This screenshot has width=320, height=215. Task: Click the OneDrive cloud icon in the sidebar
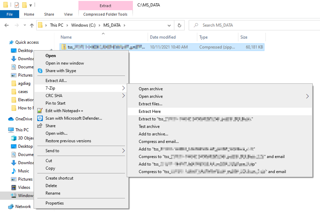11,119
